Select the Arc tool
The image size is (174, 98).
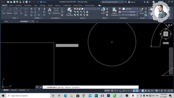[21, 11]
